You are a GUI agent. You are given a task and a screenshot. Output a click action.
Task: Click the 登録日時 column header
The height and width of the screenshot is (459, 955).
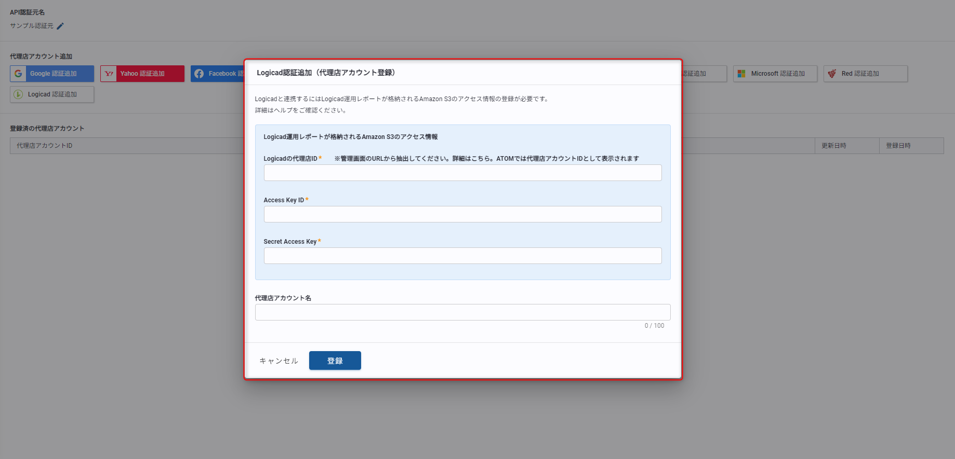[898, 146]
